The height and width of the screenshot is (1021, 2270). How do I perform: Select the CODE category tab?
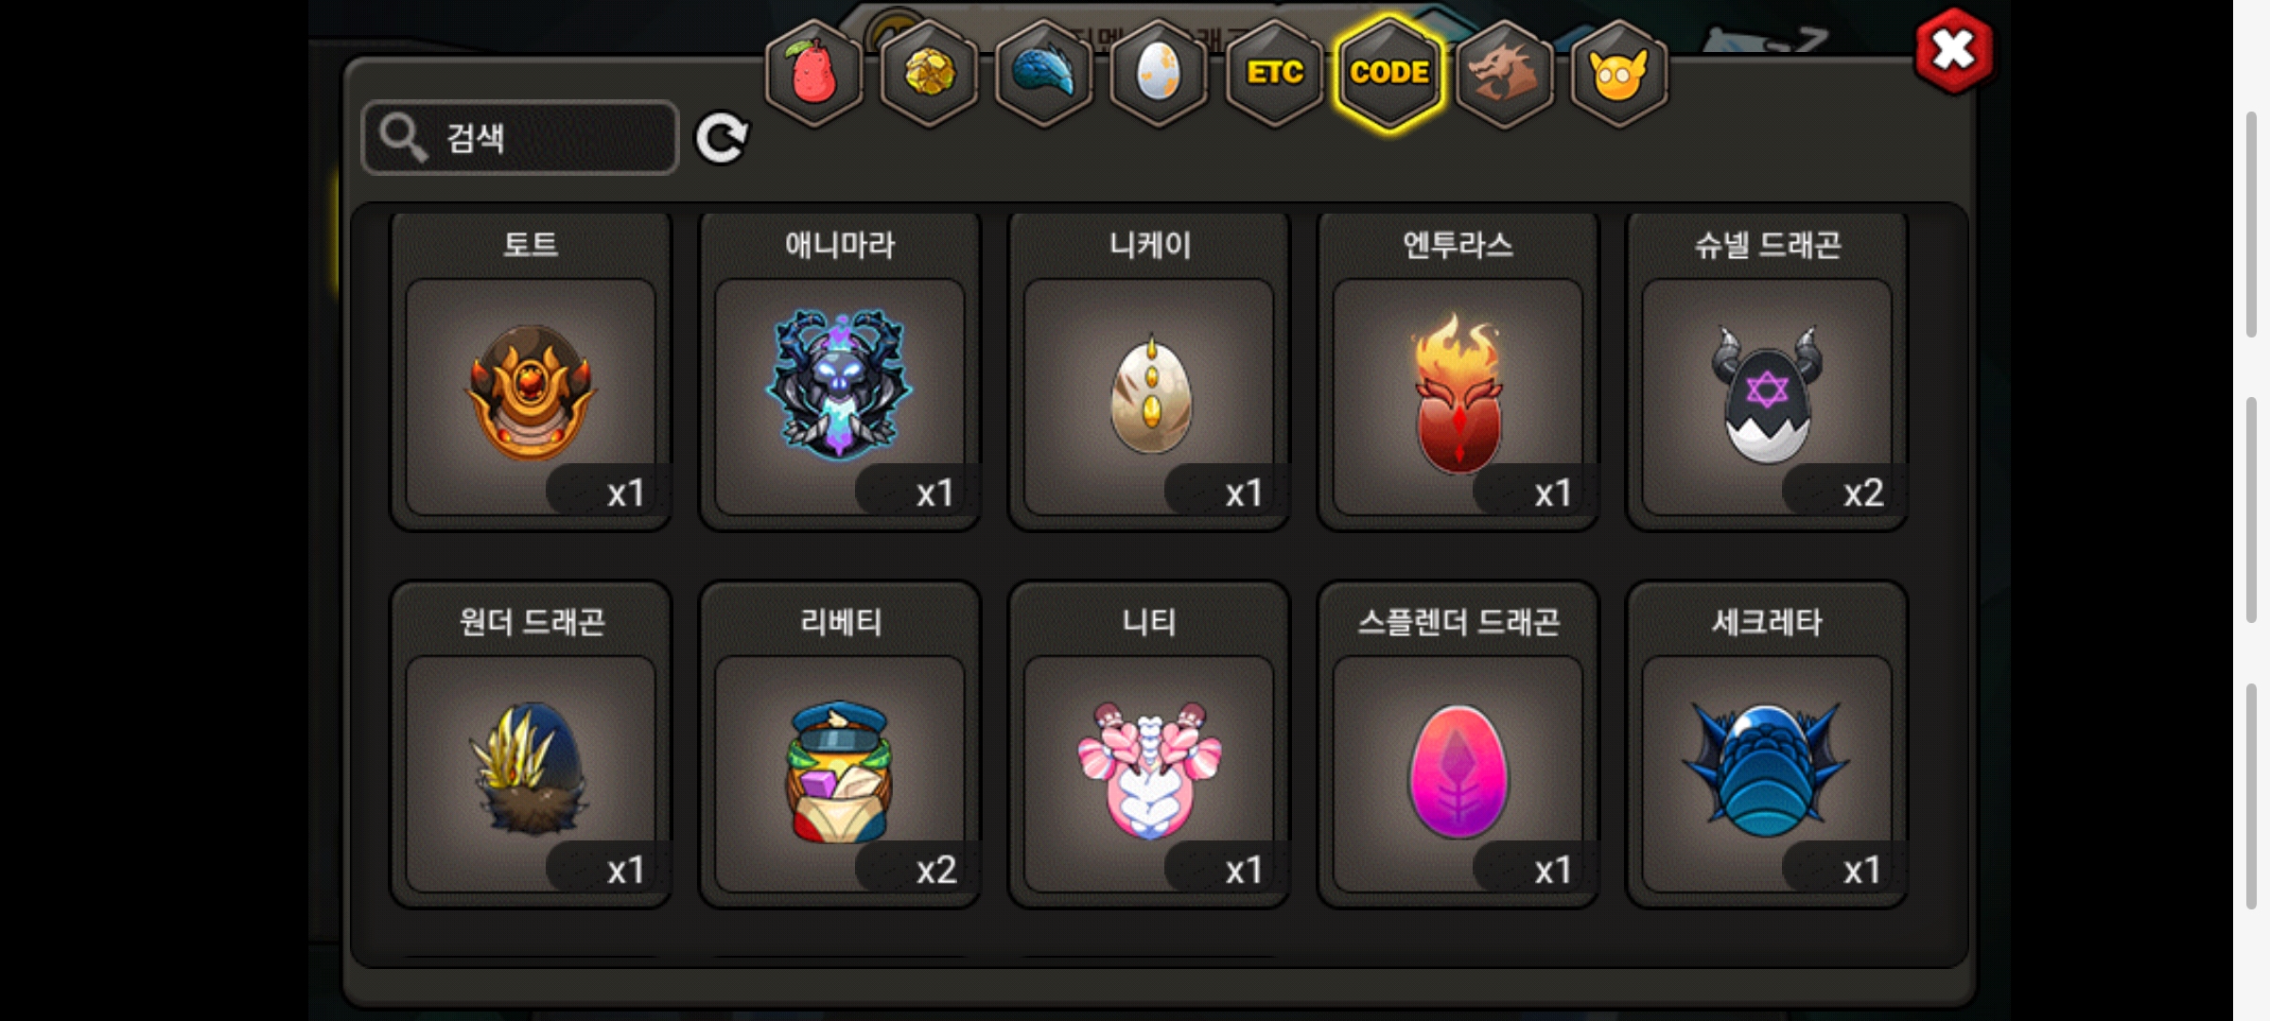(1389, 74)
